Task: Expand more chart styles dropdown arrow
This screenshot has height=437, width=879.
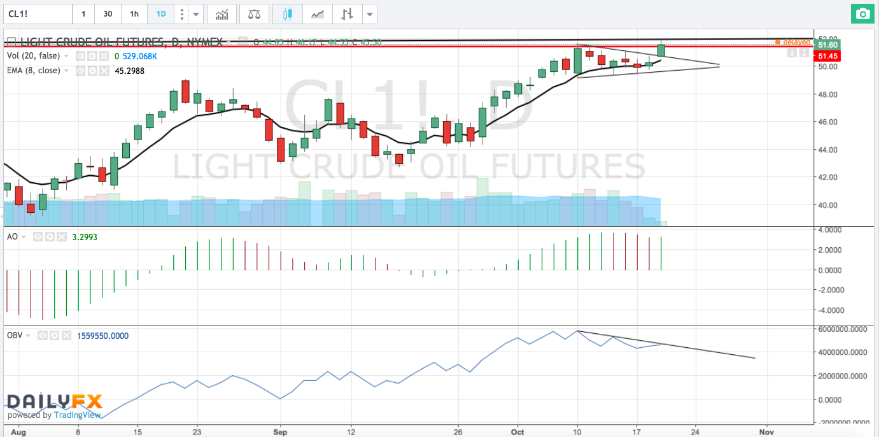Action: (x=369, y=14)
